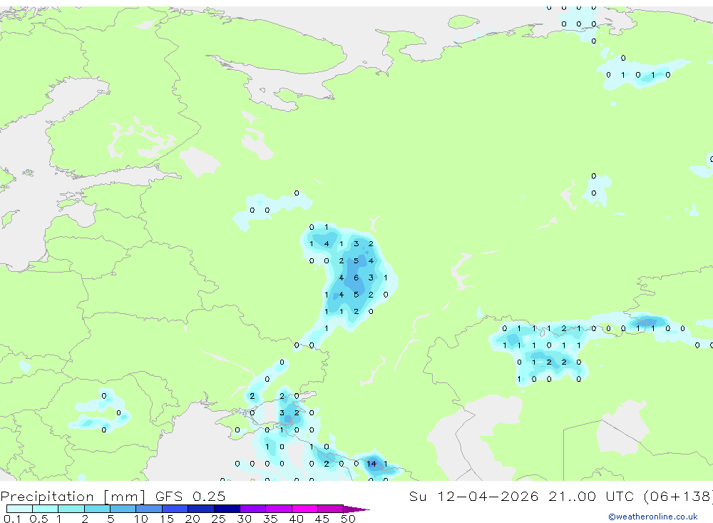This screenshot has width=713, height=523.
Task: Pick the legend swatch between 45 and 50
Action: coord(331,509)
